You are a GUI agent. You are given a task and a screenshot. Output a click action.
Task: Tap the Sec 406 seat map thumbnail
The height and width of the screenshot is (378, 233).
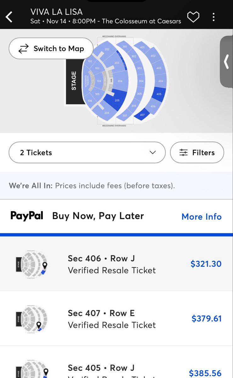tap(32, 263)
